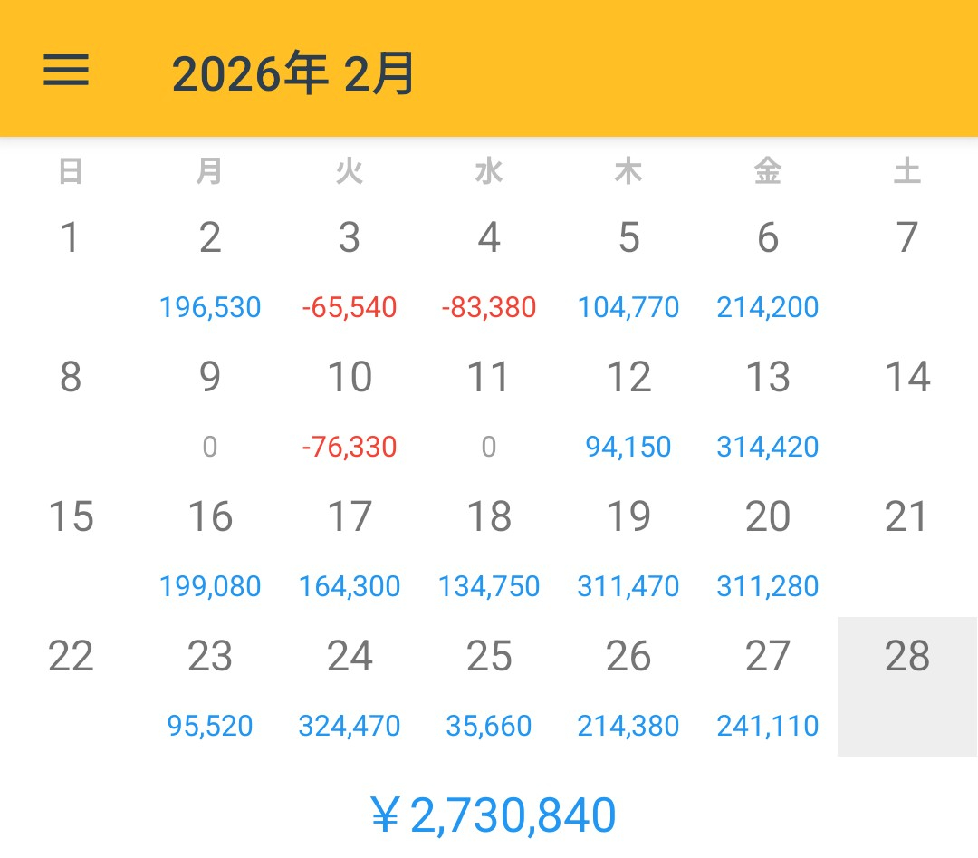The height and width of the screenshot is (858, 978).
Task: Tap the 土 (Saturday) column header
Action: coord(907,170)
